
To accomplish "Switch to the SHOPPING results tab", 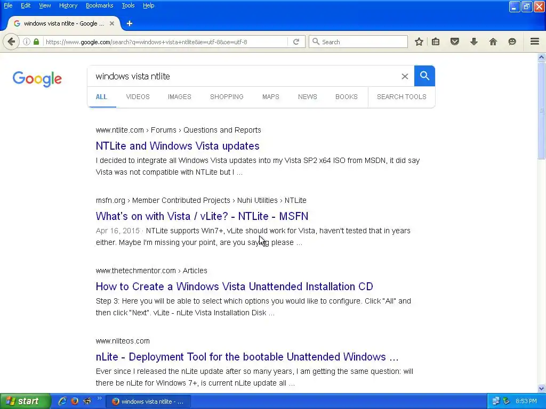I will pyautogui.click(x=227, y=97).
